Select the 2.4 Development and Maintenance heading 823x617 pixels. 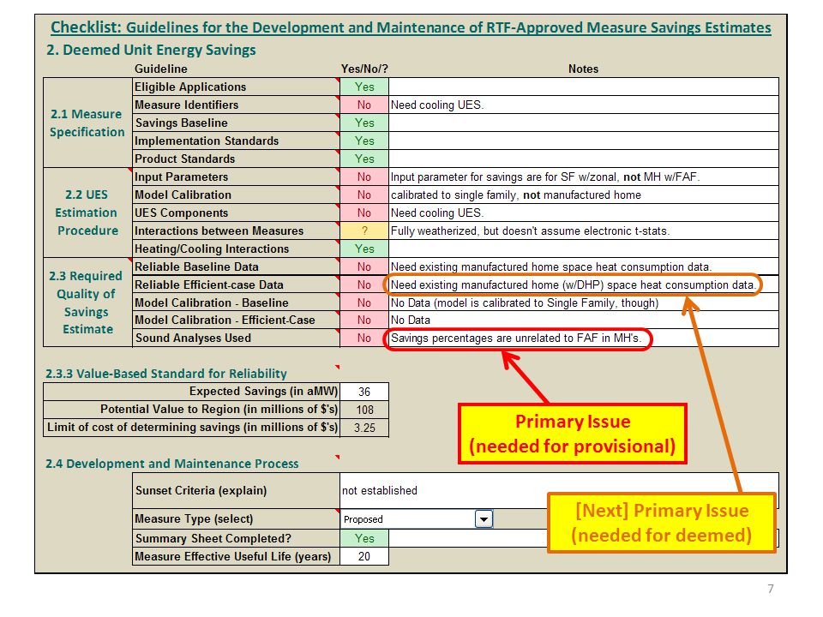(x=171, y=464)
